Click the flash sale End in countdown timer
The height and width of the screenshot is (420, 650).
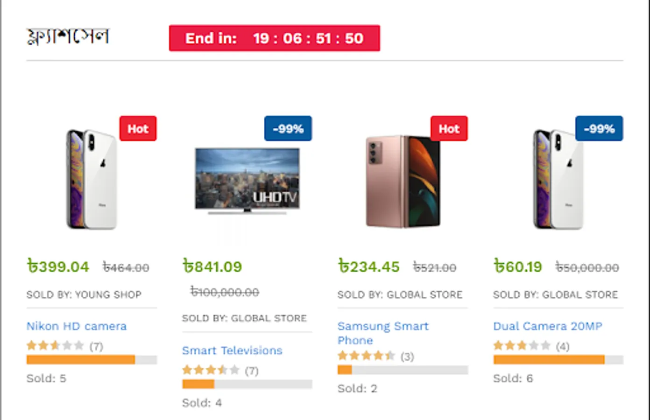click(x=274, y=38)
